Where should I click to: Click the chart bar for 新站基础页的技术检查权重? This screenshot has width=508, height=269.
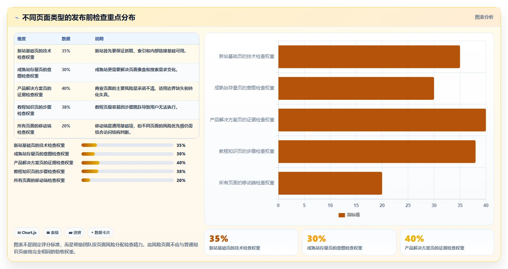369,57
